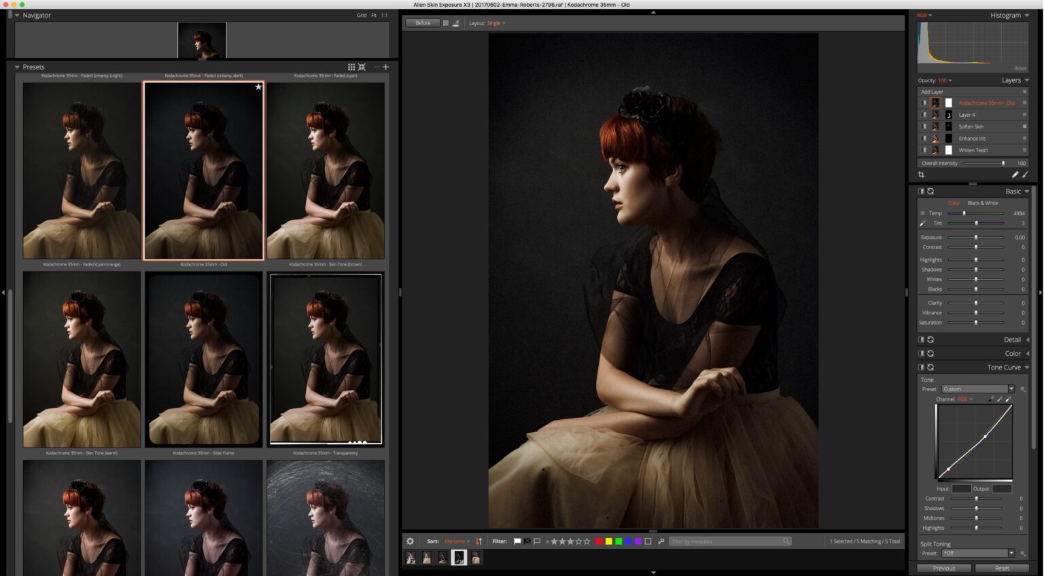
Task: Click the Reset button at bottom right
Action: [1002, 568]
